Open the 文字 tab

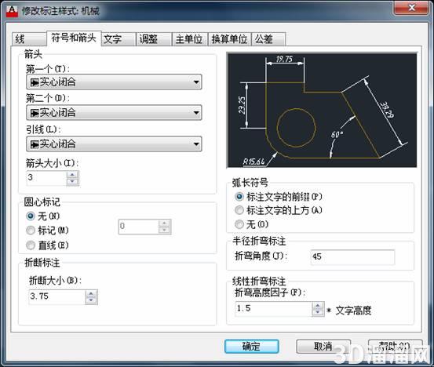[x=119, y=39]
